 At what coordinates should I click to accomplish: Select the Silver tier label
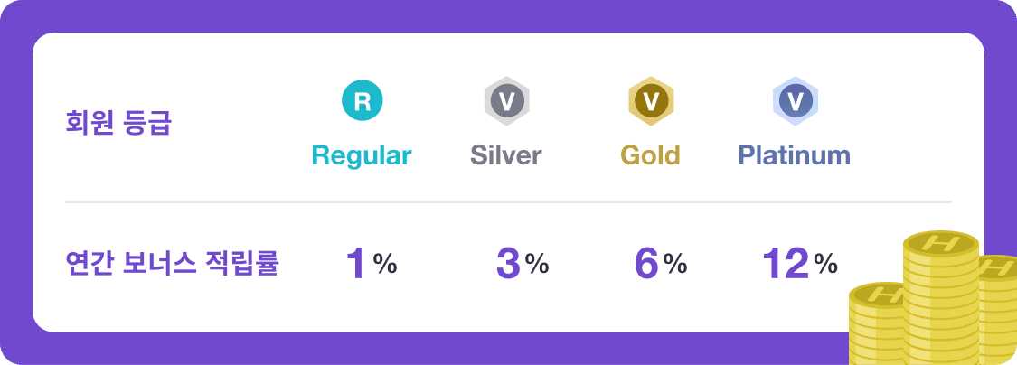pos(506,155)
